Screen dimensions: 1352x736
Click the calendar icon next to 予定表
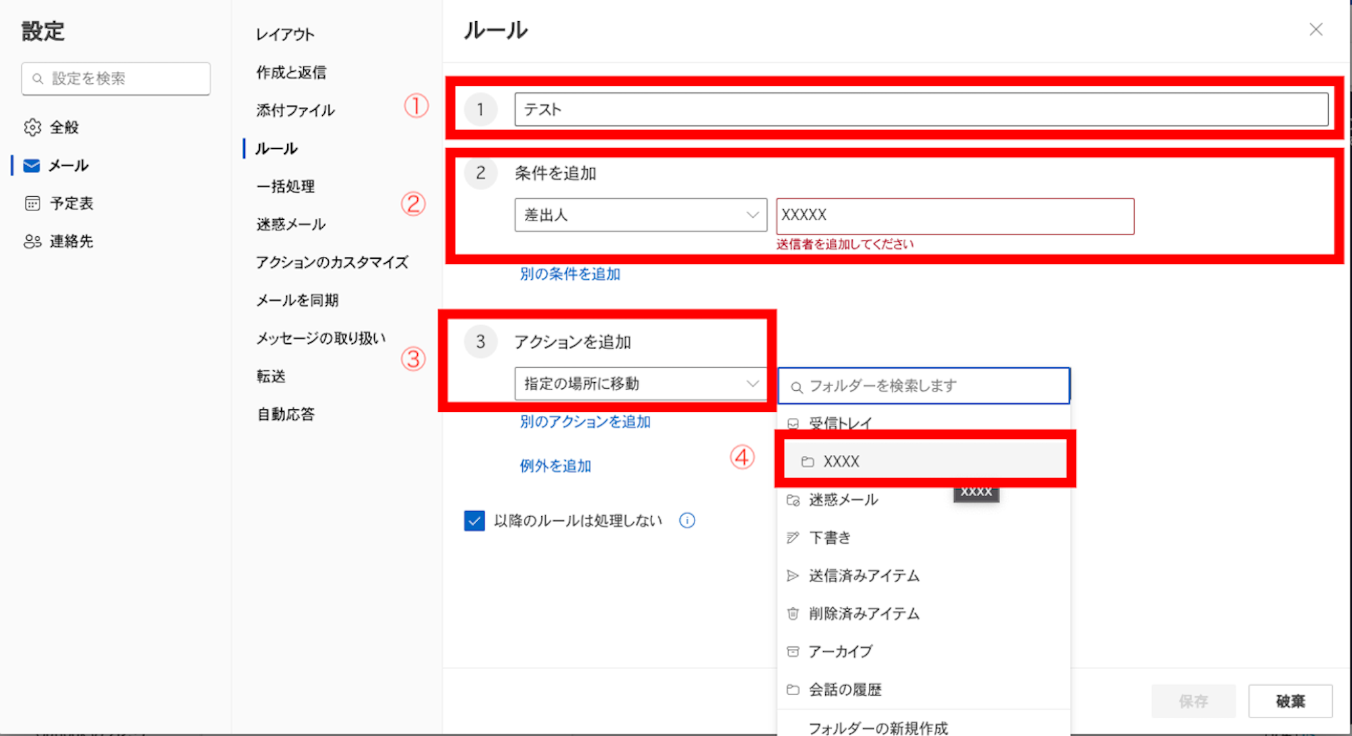click(32, 203)
